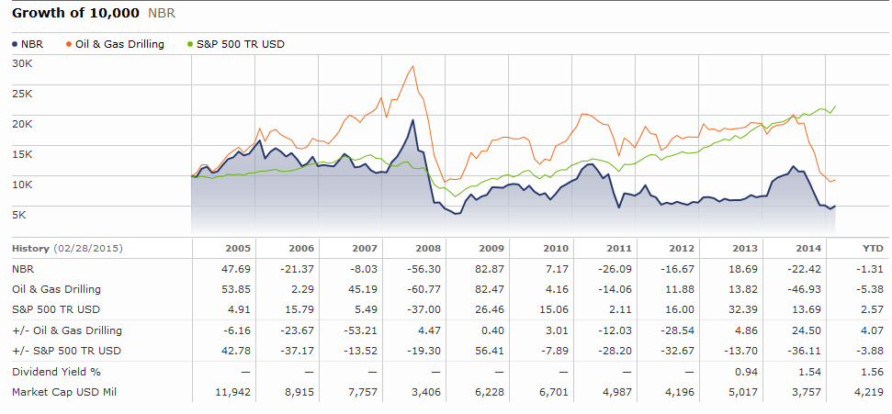Image resolution: width=892 pixels, height=414 pixels.
Task: Select the 2008 column header
Action: (x=428, y=249)
